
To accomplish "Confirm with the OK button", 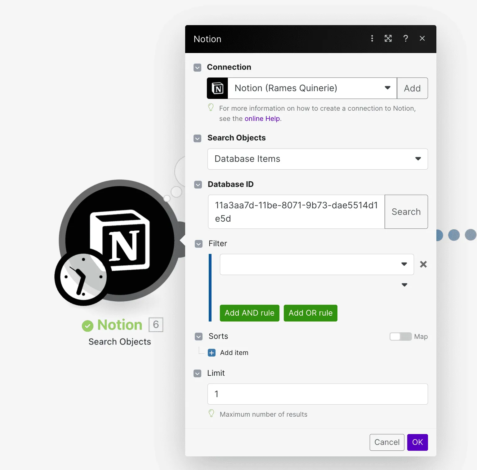I will pyautogui.click(x=417, y=442).
